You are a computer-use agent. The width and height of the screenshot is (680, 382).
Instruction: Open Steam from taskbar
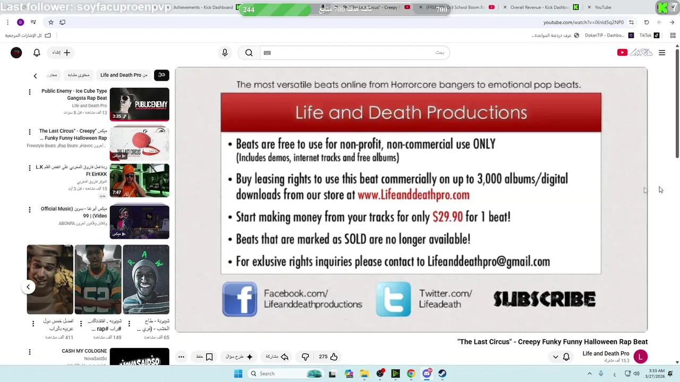[x=442, y=374]
